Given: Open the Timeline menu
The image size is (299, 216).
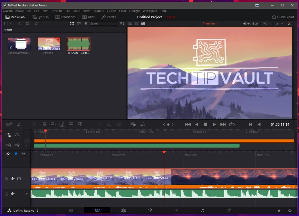Looking at the screenshot, I should [x=57, y=11].
